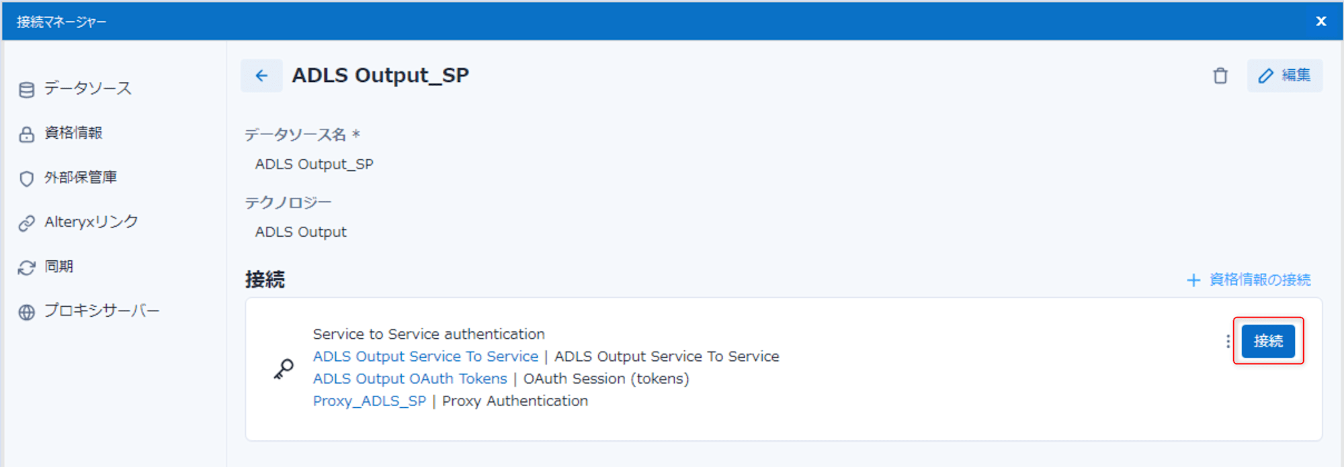1344x467 pixels.
Task: Open the ADLS Output OAuth Tokens link
Action: coord(409,378)
